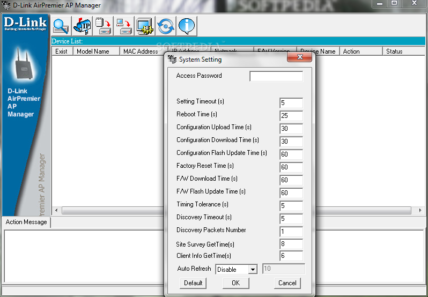Click the AP Manager window title icon
This screenshot has height=297, width=428.
pos(6,5)
